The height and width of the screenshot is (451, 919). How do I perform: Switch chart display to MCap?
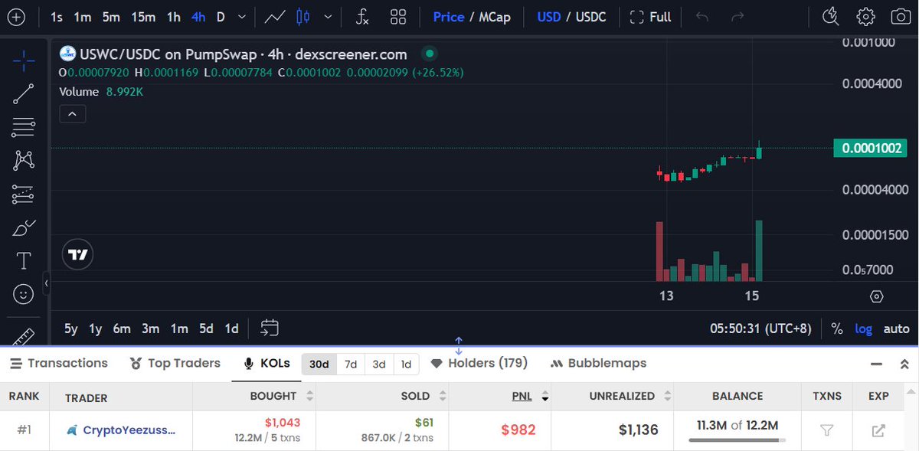tap(495, 17)
